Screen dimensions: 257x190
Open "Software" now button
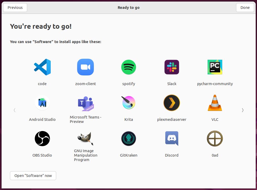click(x=33, y=176)
